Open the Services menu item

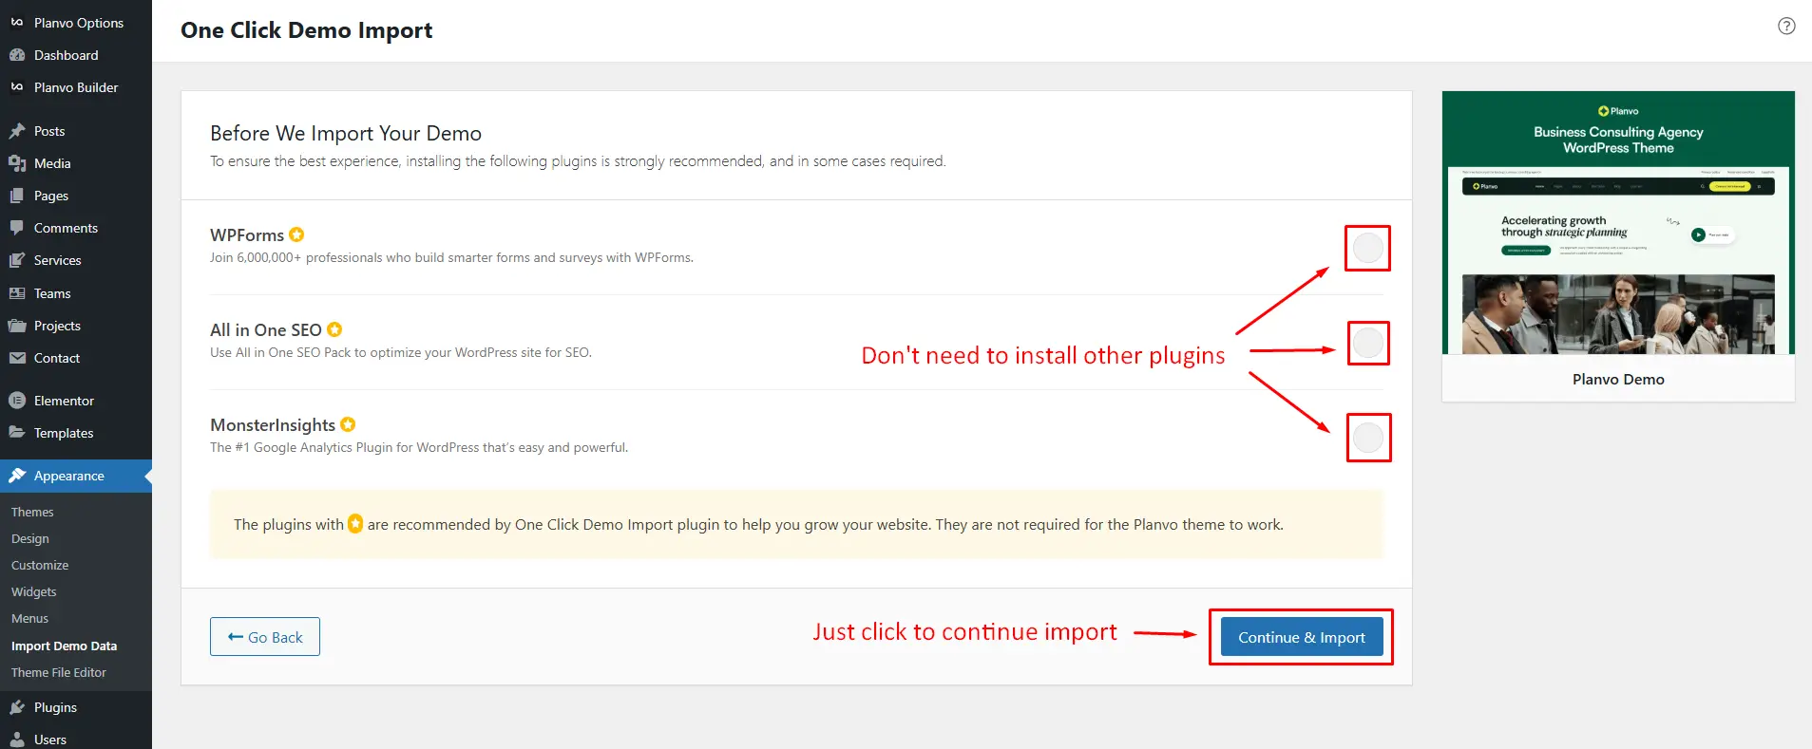76,260
